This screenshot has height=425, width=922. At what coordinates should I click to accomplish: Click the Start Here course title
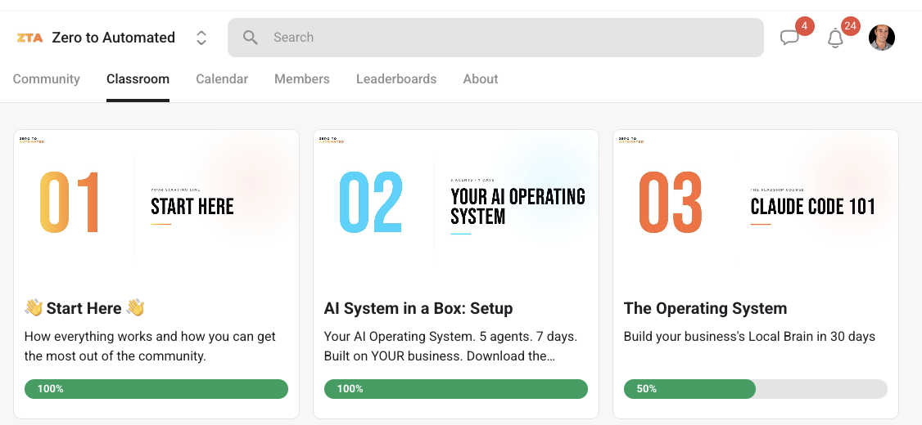(84, 308)
